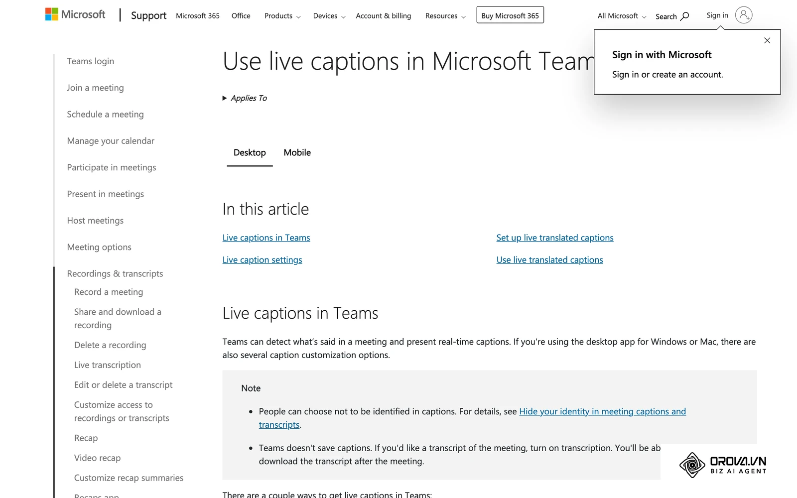Open Account & billing navigation link

point(384,16)
